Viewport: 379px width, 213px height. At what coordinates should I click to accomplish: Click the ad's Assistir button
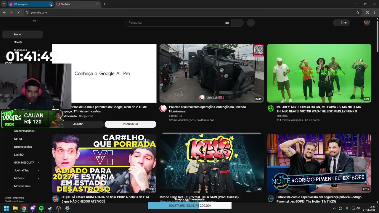tap(78, 124)
